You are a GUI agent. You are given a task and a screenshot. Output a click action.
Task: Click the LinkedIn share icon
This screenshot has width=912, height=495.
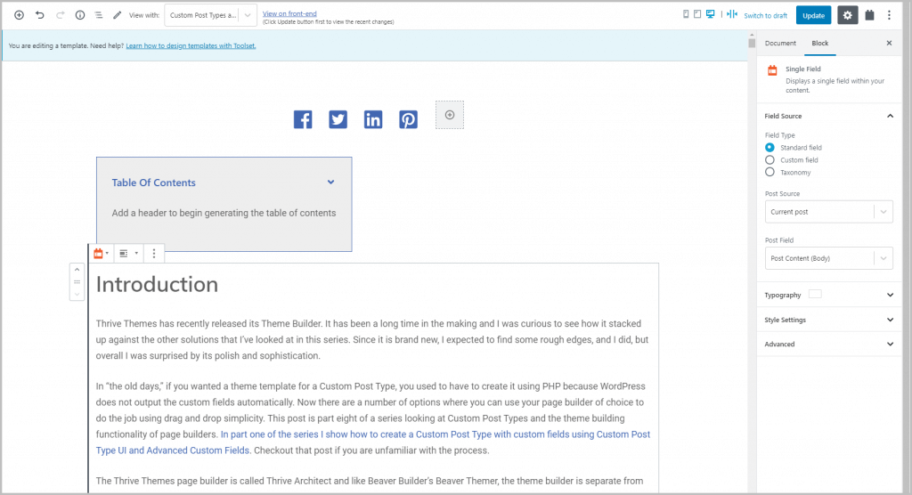tap(373, 119)
